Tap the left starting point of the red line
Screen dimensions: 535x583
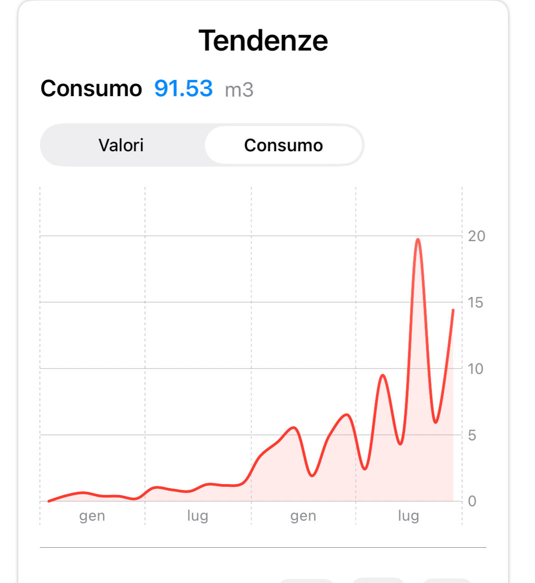49,501
